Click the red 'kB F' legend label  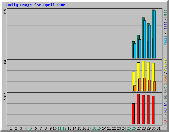[165, 120]
